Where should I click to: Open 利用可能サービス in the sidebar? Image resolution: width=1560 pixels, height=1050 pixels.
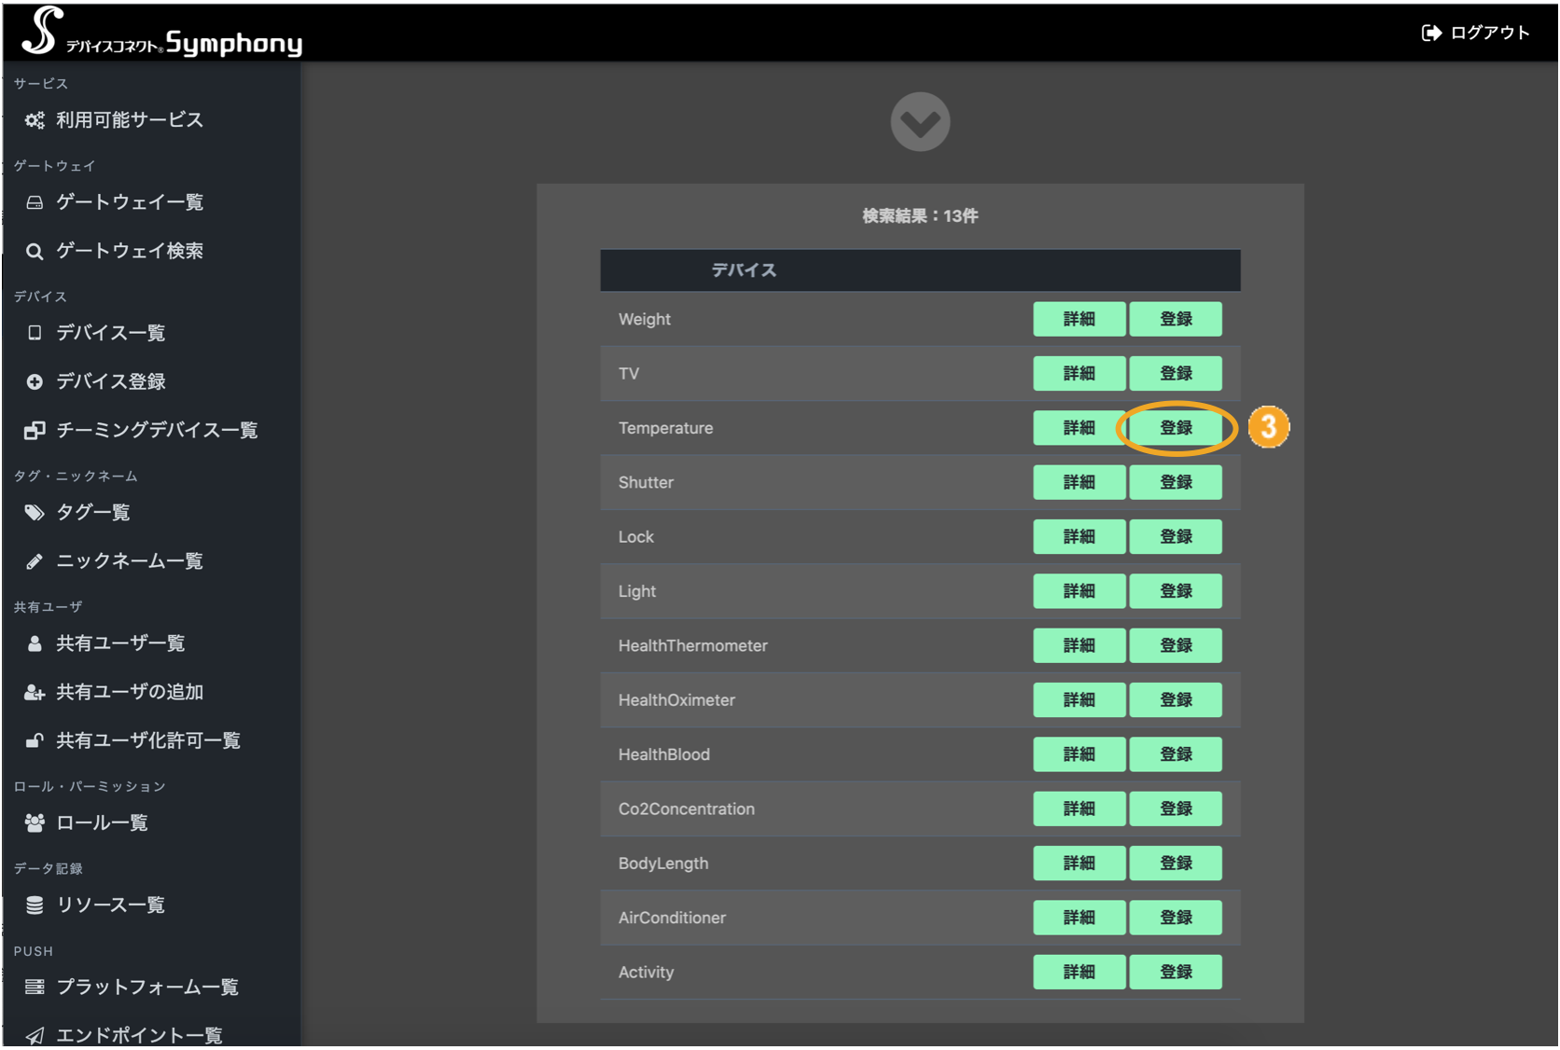tap(129, 120)
